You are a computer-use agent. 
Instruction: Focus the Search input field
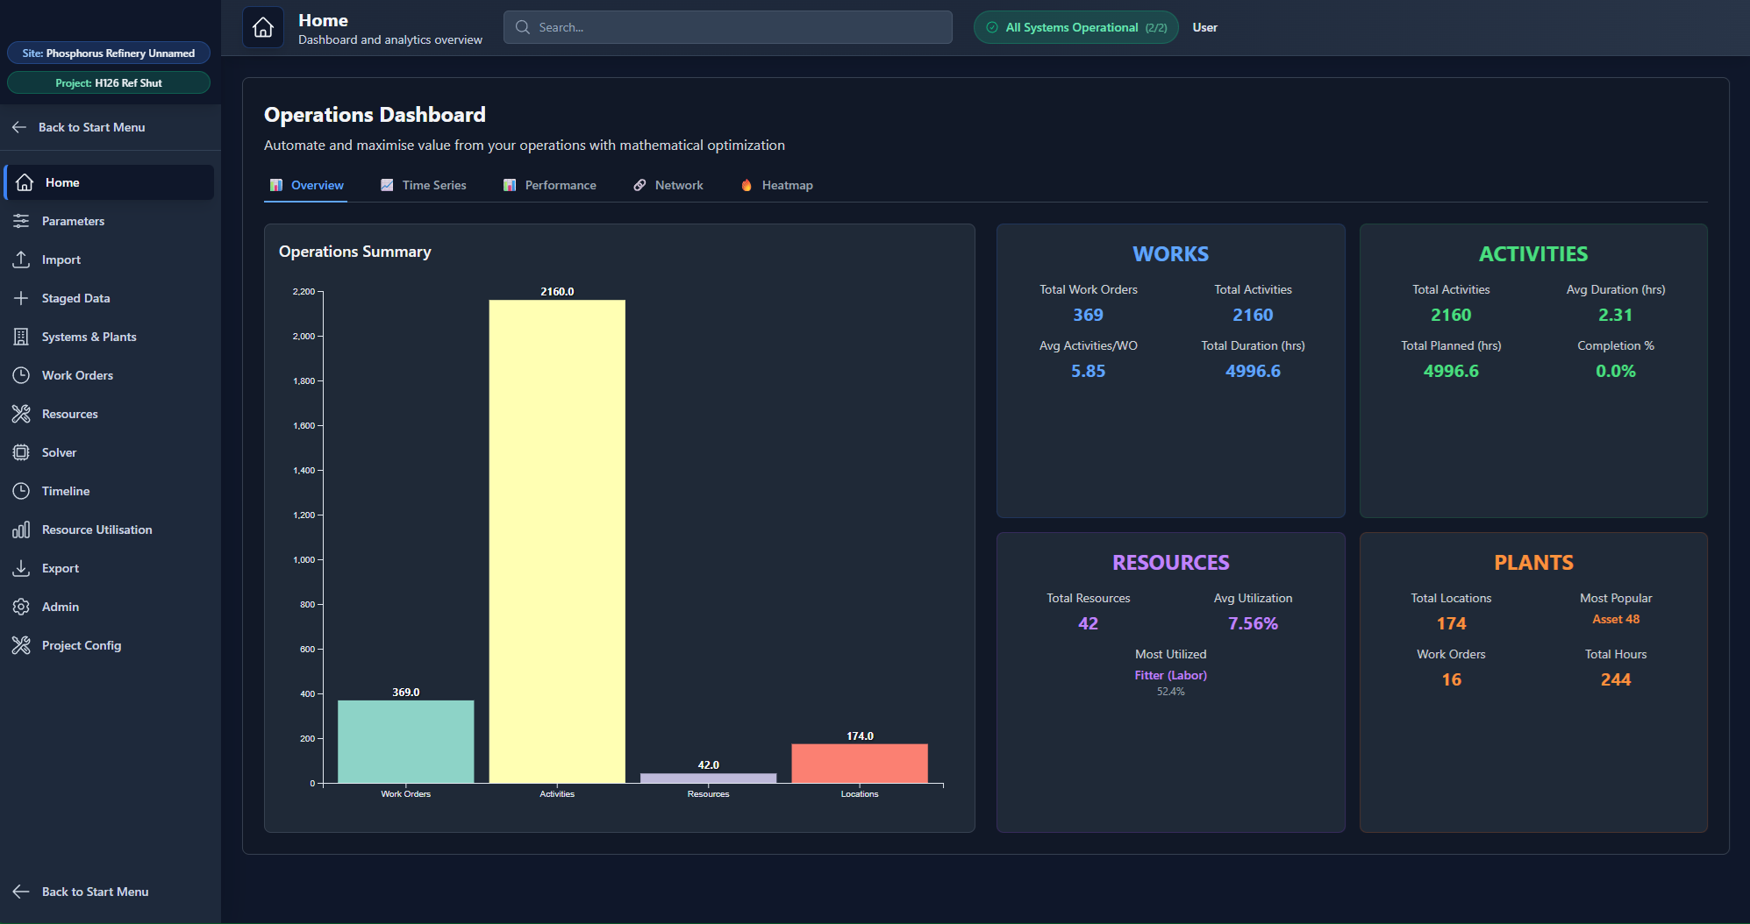728,27
